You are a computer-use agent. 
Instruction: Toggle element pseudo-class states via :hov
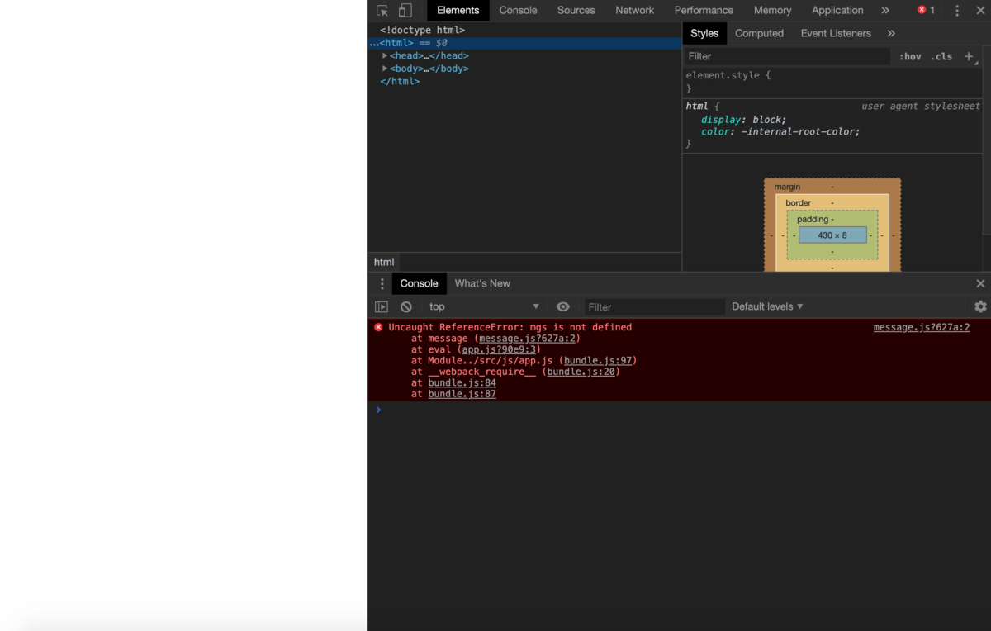[909, 56]
